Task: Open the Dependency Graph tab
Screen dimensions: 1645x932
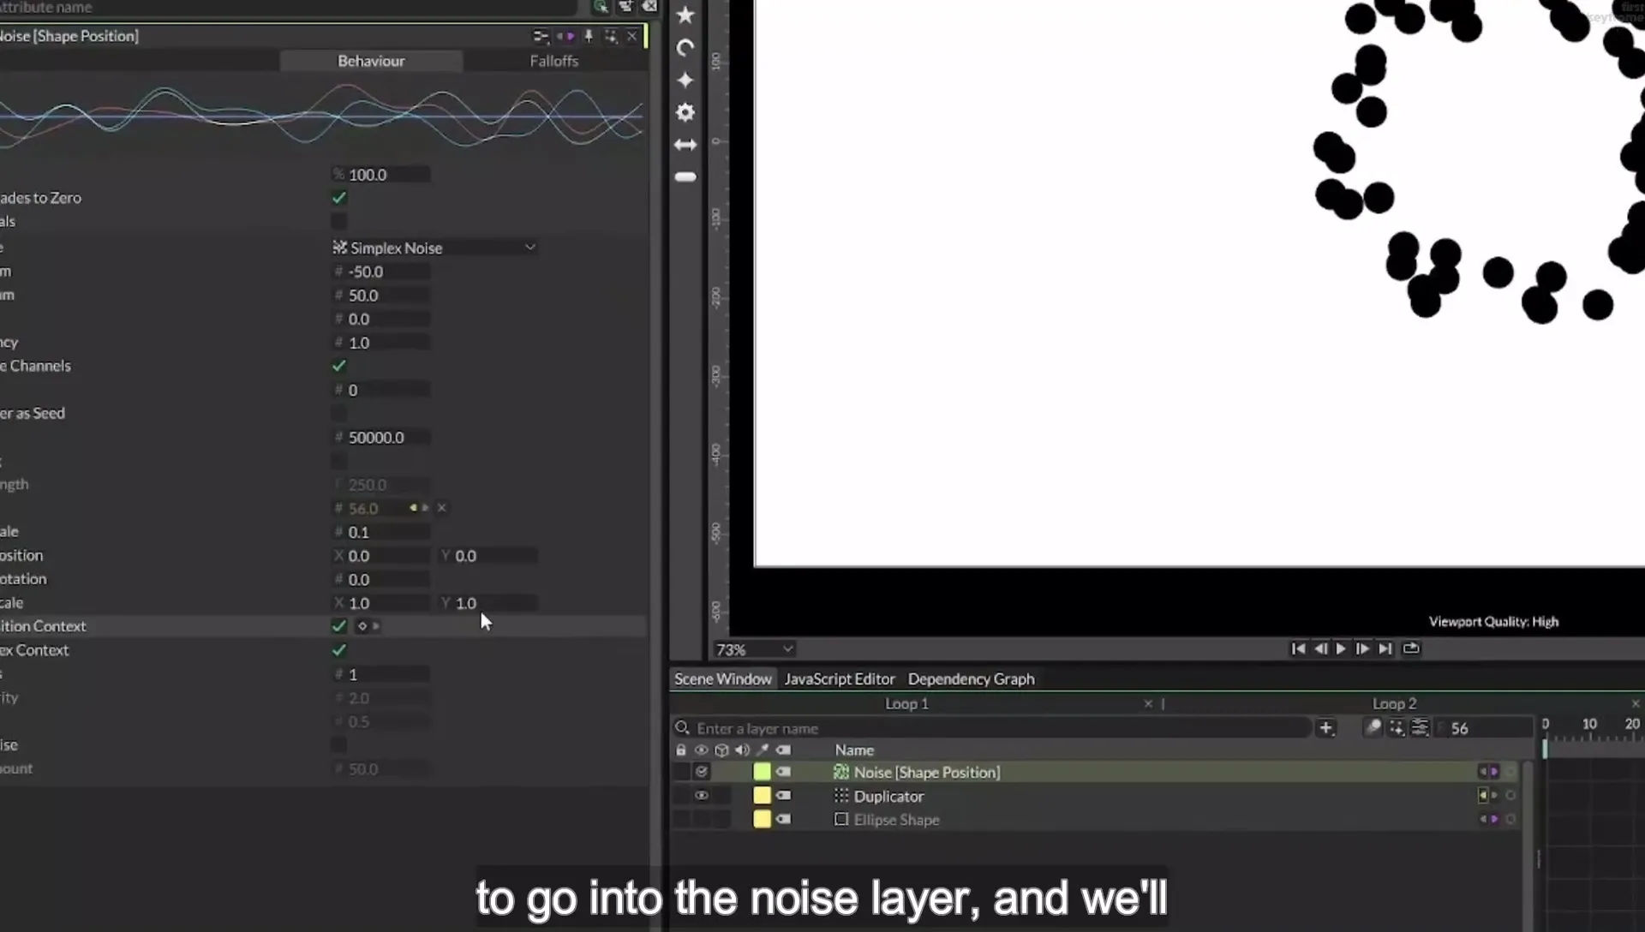Action: 971,679
